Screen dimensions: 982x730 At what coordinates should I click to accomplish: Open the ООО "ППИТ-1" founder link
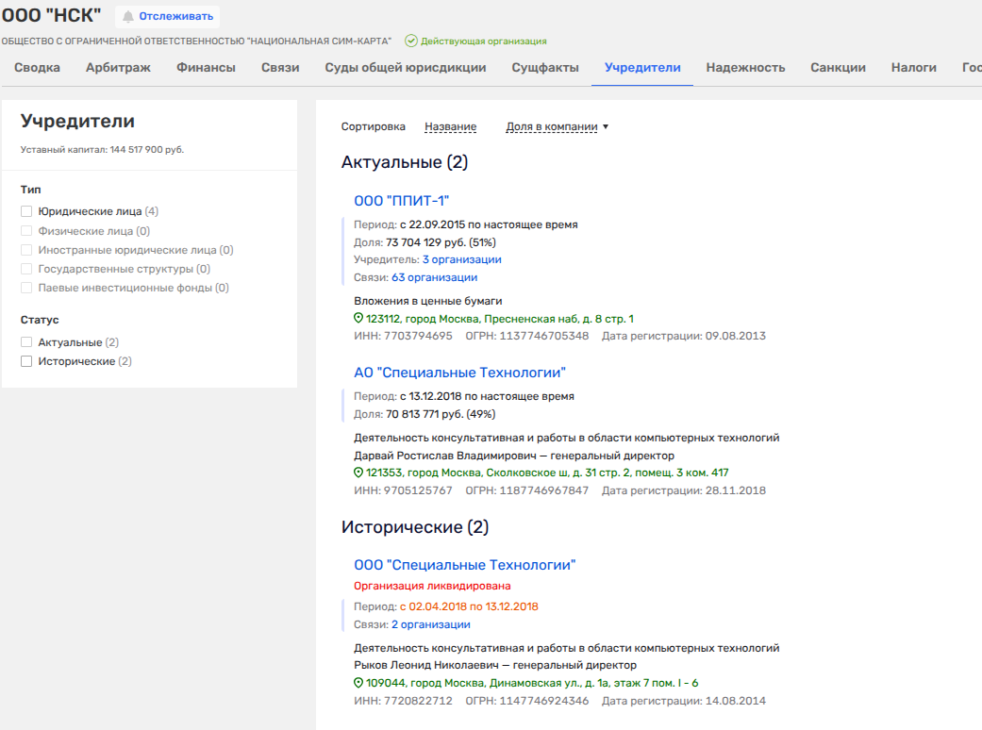point(401,200)
